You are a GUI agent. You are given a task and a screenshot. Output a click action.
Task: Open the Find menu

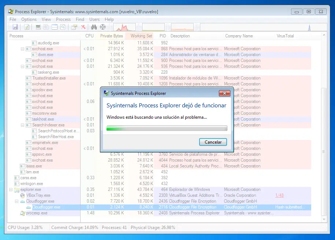coord(80,19)
